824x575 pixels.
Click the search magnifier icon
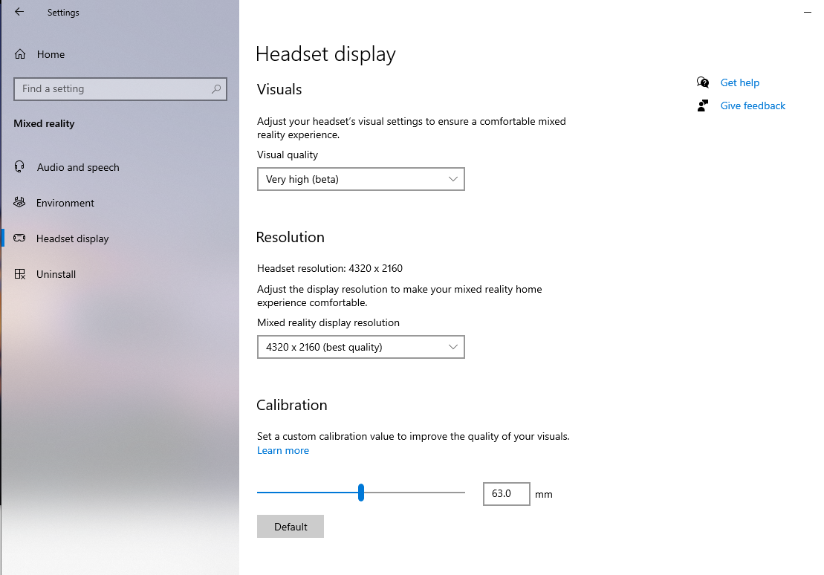click(x=216, y=89)
